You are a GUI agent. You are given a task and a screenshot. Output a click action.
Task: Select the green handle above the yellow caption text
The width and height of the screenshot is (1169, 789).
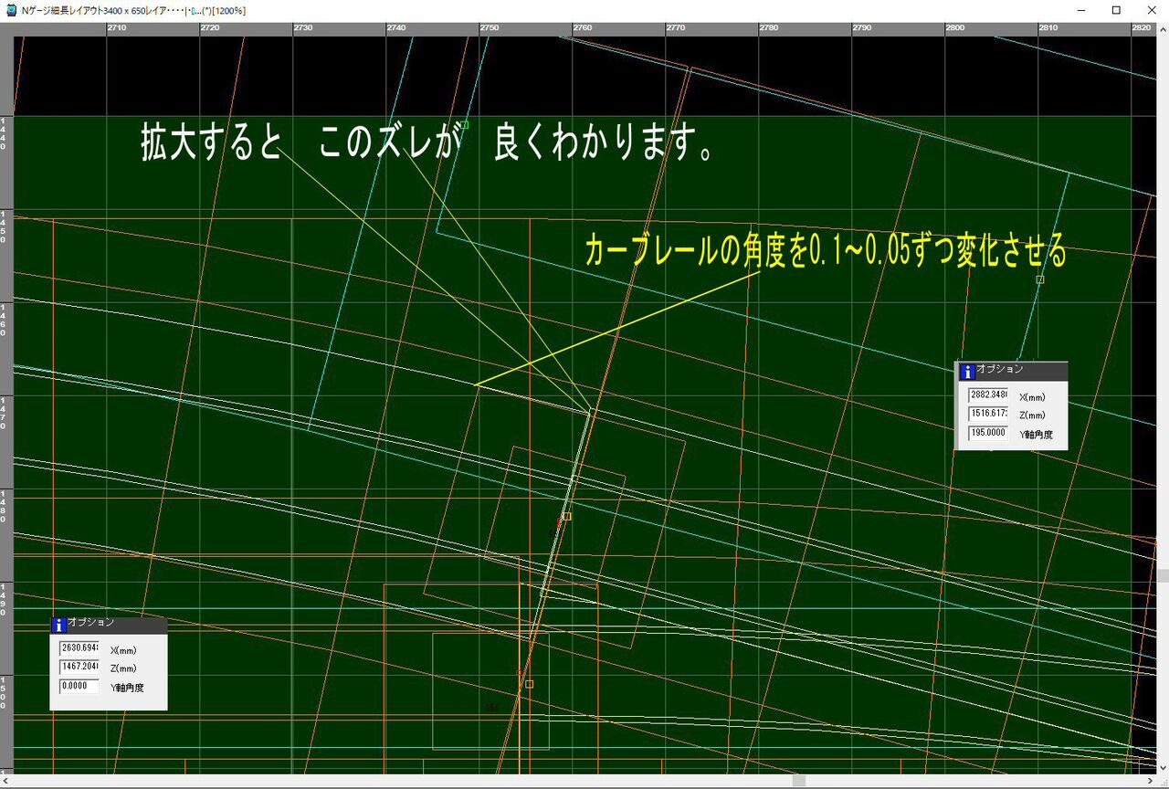point(464,125)
